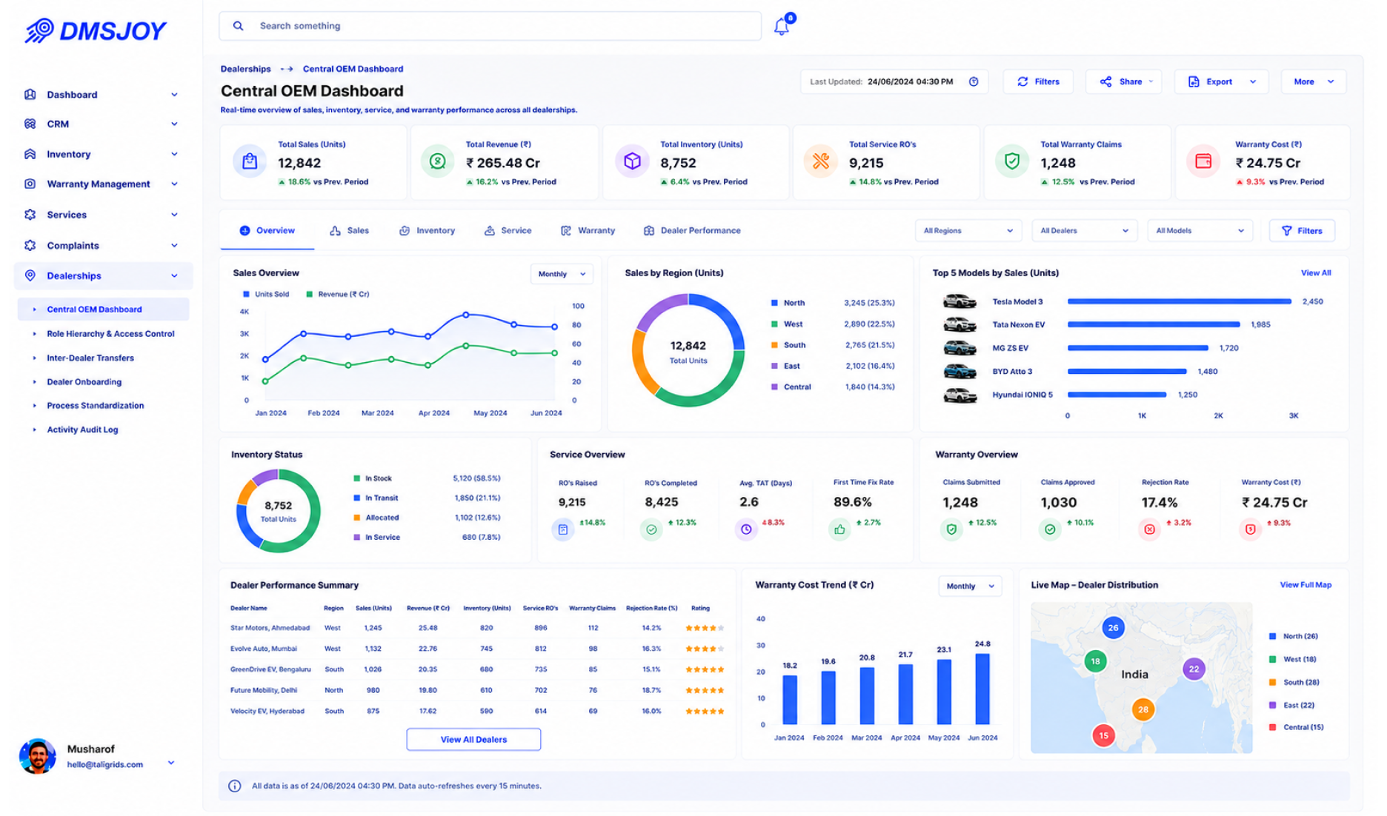This screenshot has height=816, width=1387.
Task: Click the In Stock green legend swatch
Action: [357, 478]
